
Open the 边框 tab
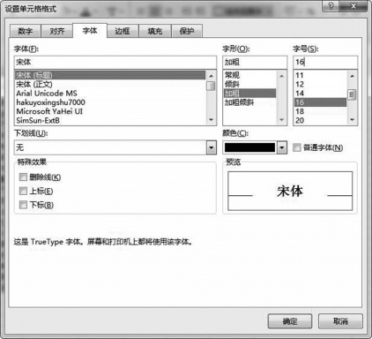pyautogui.click(x=123, y=31)
